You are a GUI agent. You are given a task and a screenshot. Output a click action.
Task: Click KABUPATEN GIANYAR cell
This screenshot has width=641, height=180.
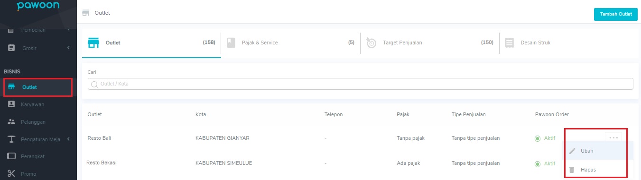(x=222, y=138)
